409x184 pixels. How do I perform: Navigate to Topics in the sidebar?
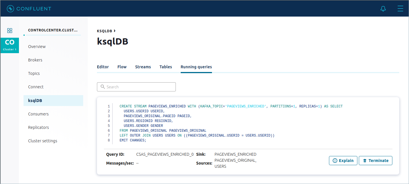[x=34, y=73]
